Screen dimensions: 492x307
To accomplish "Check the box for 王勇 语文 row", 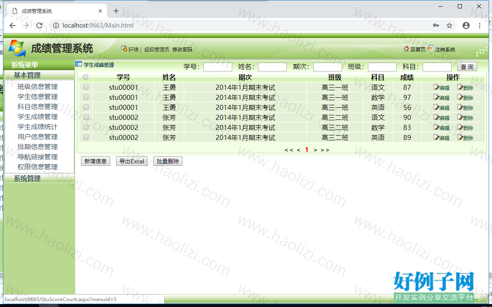I will [x=86, y=87].
